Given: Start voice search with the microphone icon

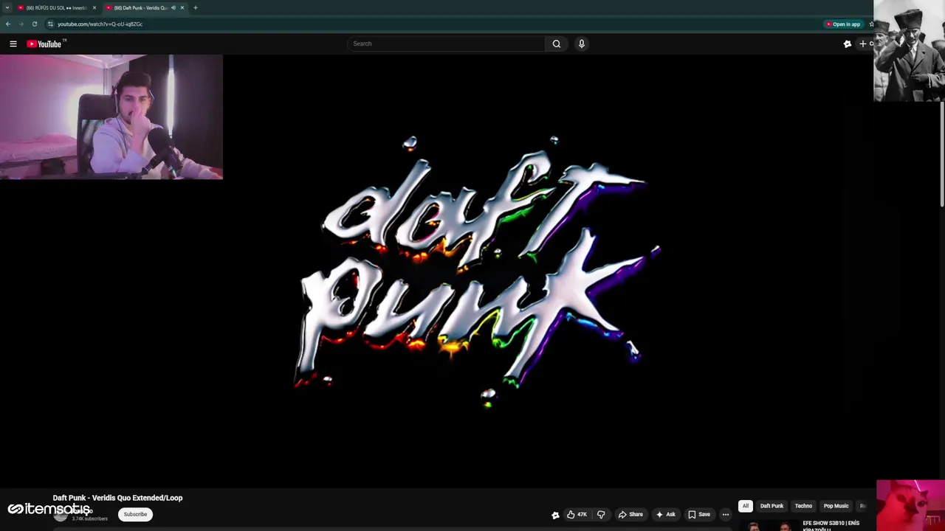Looking at the screenshot, I should point(582,44).
